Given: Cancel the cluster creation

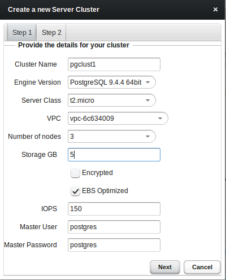Looking at the screenshot, I should click(202, 267).
